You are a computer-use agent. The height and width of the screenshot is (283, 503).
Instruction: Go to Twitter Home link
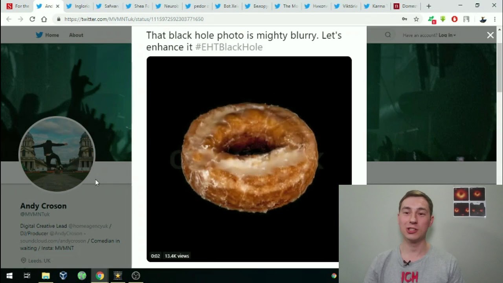(48, 35)
